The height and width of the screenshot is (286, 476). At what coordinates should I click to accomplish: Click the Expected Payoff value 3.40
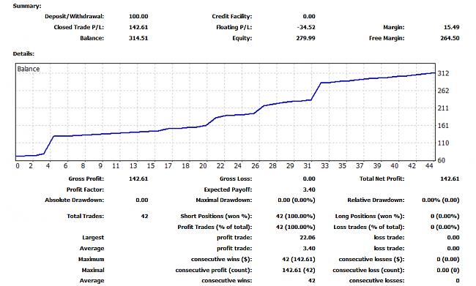click(309, 190)
